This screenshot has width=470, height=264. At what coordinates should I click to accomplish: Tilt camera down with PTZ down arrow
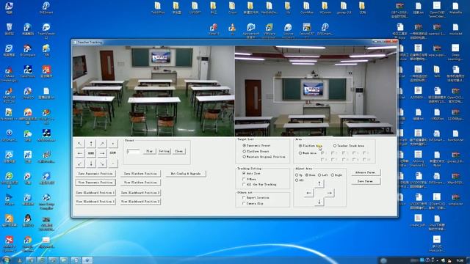point(91,164)
